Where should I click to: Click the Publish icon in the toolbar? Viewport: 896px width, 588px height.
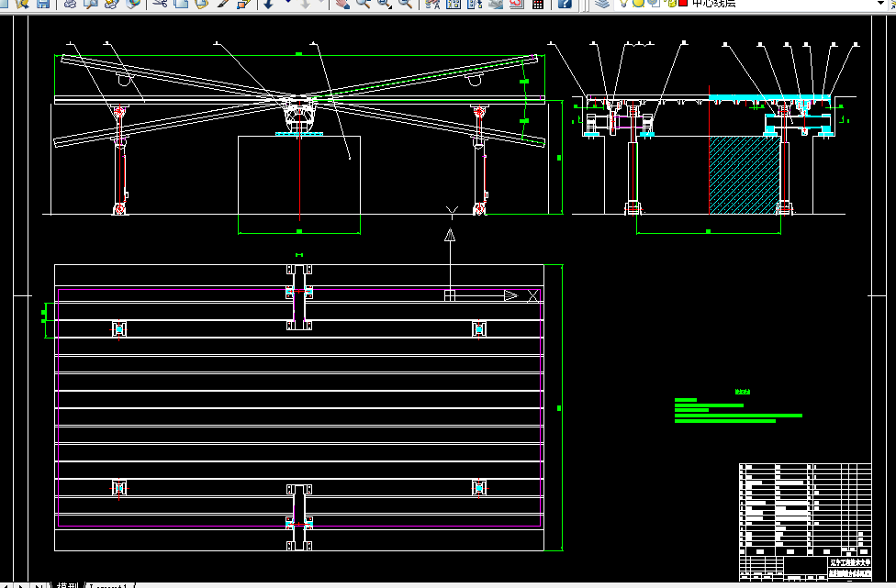(x=111, y=4)
